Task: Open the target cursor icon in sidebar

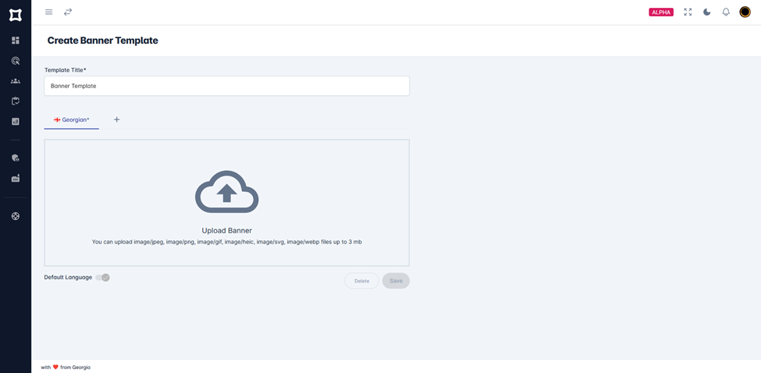Action: click(x=16, y=61)
